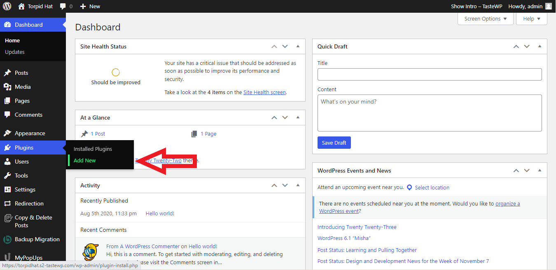Open the Help dropdown tab
Viewport: 556px width, 270px height.
tap(532, 18)
